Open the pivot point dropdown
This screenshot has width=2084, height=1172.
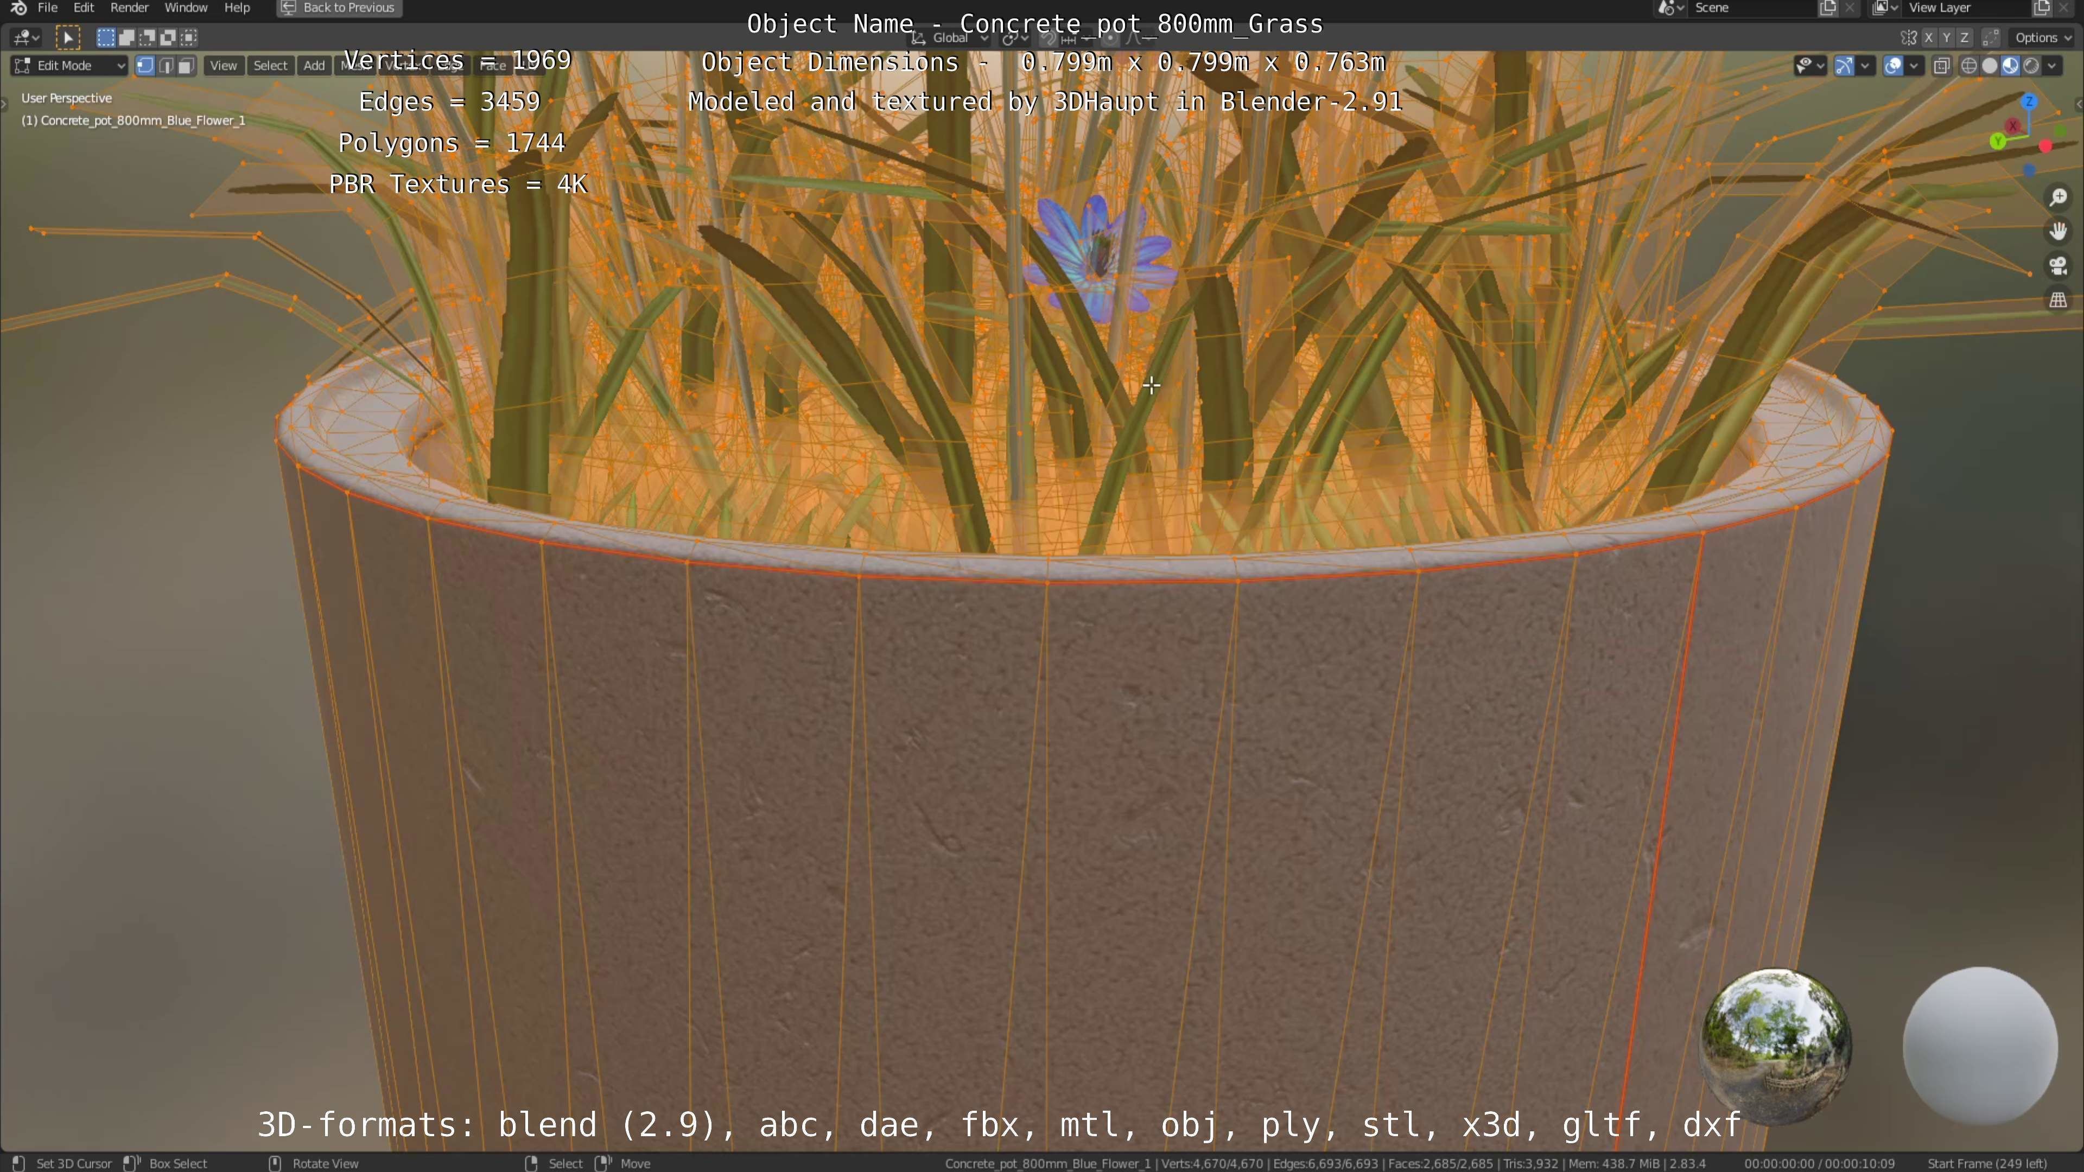[x=1014, y=38]
